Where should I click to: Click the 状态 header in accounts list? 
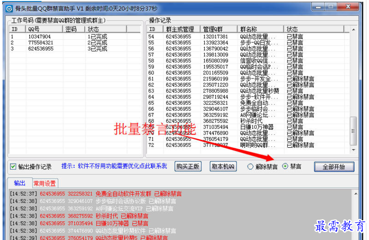click(105, 29)
